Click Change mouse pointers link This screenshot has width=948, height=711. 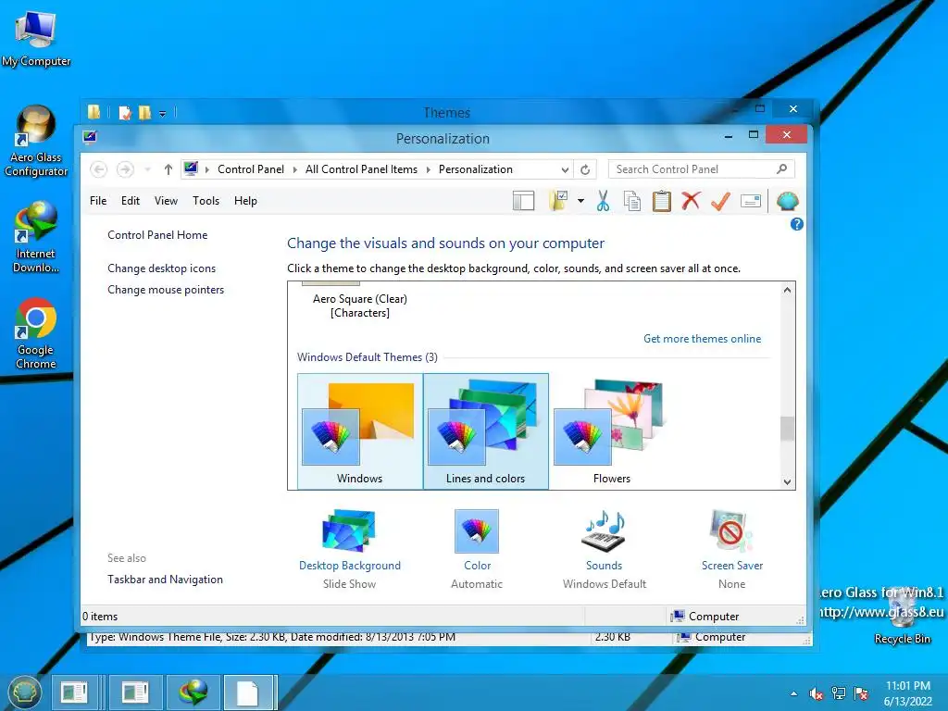pos(166,290)
